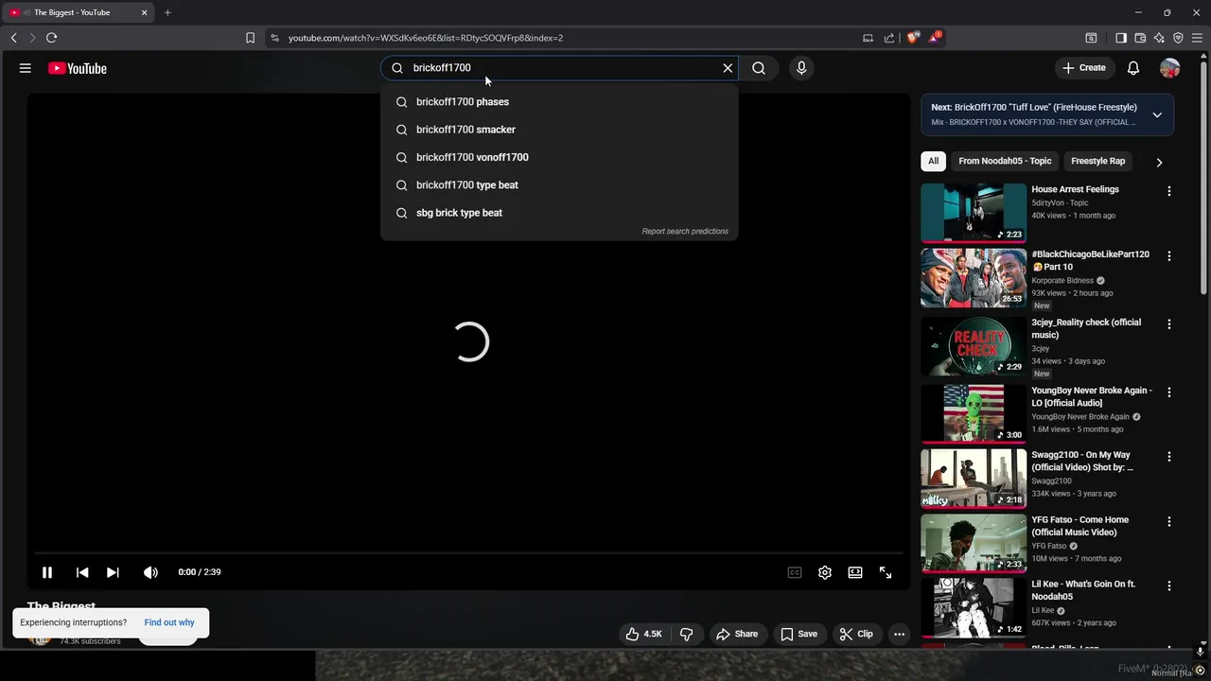
Task: Open options for YFG Fatso Come Home
Action: click(1169, 521)
